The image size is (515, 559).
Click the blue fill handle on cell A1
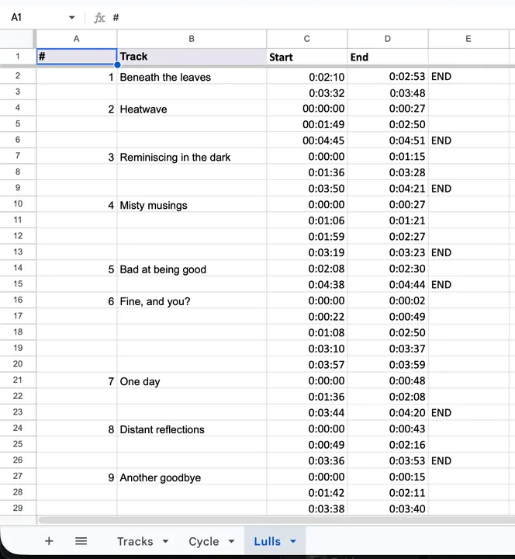pos(117,65)
